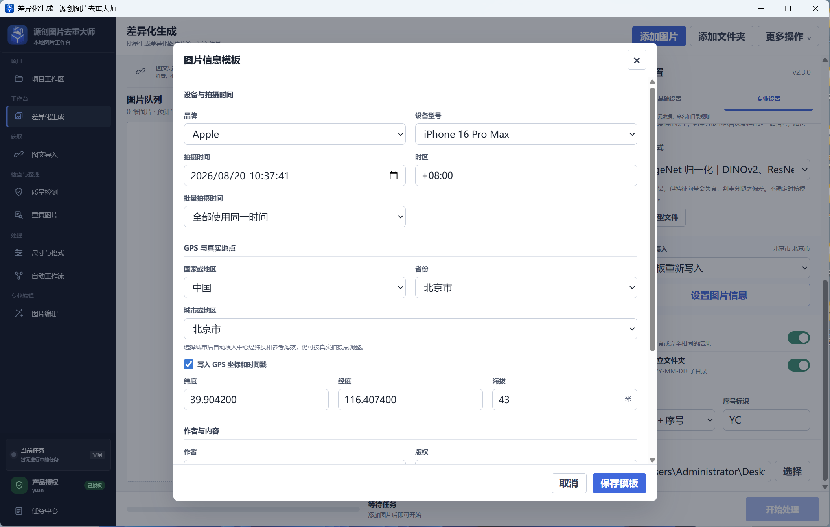Open 重复图片 search icon
Screen dimensions: 830x527
(x=18, y=215)
